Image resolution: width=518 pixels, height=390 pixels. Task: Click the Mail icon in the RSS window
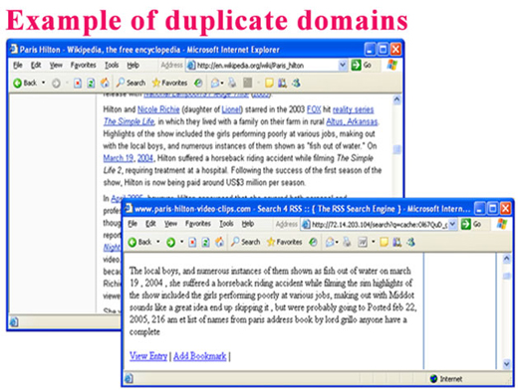(330, 242)
